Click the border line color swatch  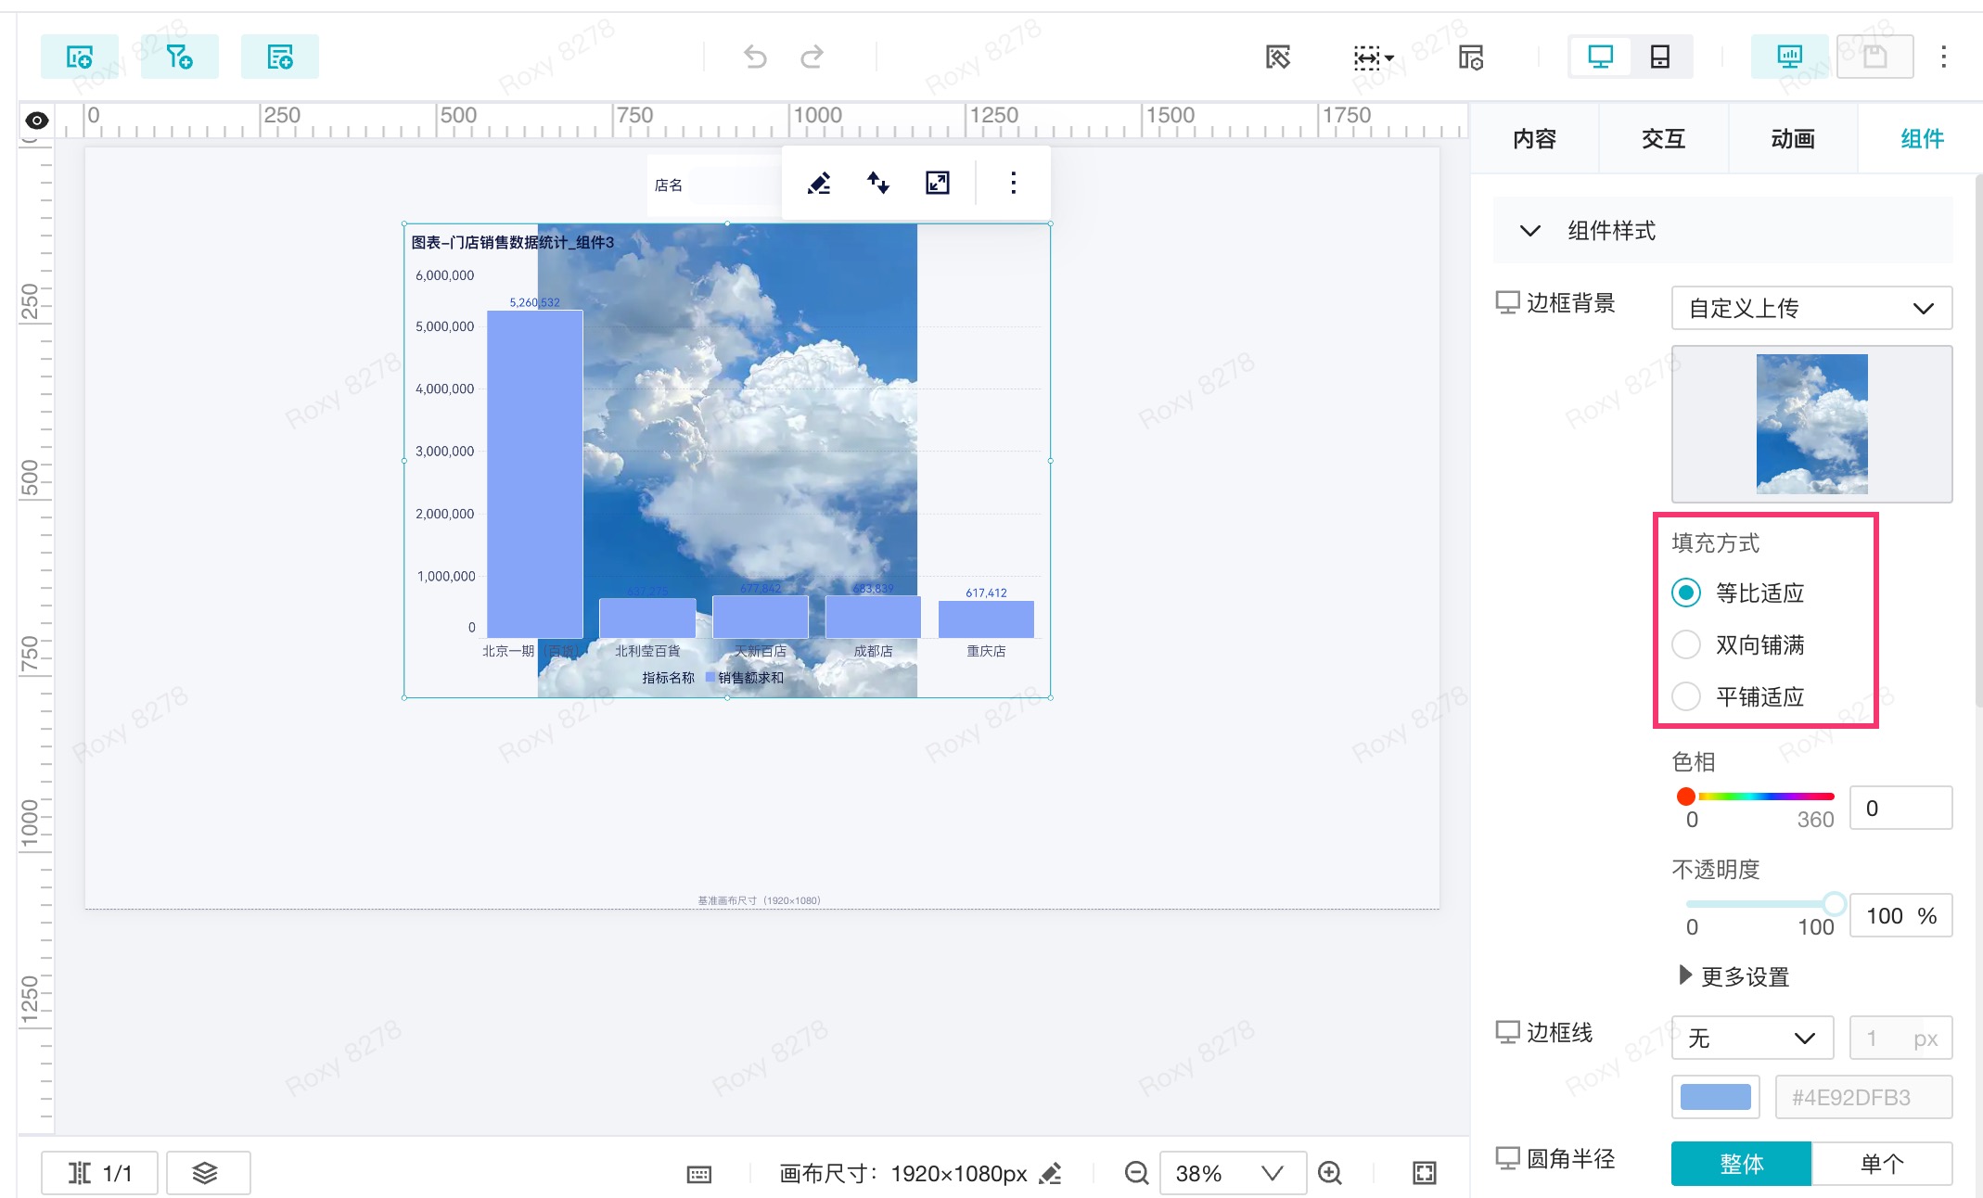point(1715,1097)
